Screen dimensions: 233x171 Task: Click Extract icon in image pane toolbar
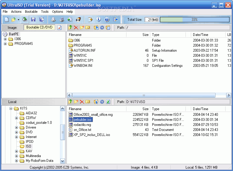tap(96, 28)
